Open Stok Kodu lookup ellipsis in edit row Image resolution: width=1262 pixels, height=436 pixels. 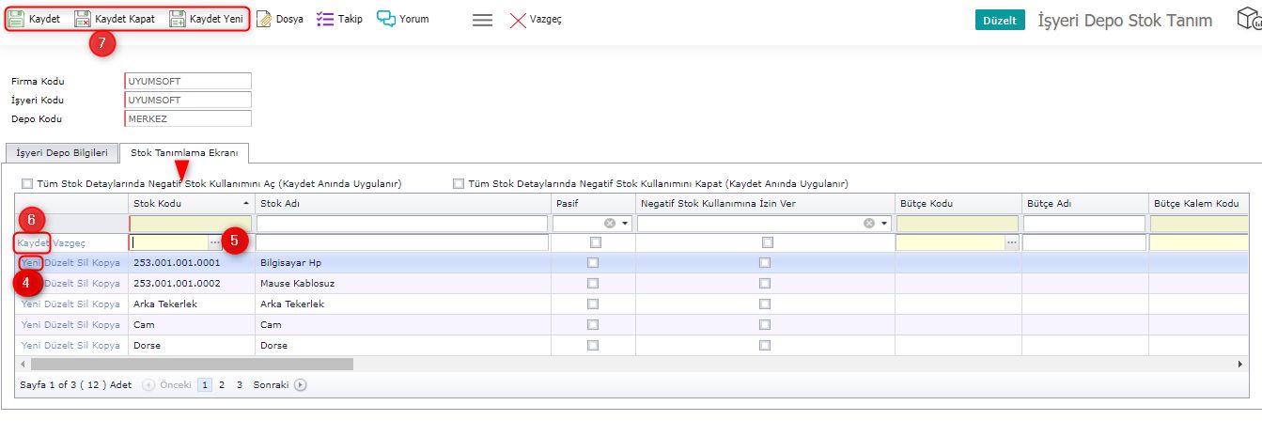(214, 242)
